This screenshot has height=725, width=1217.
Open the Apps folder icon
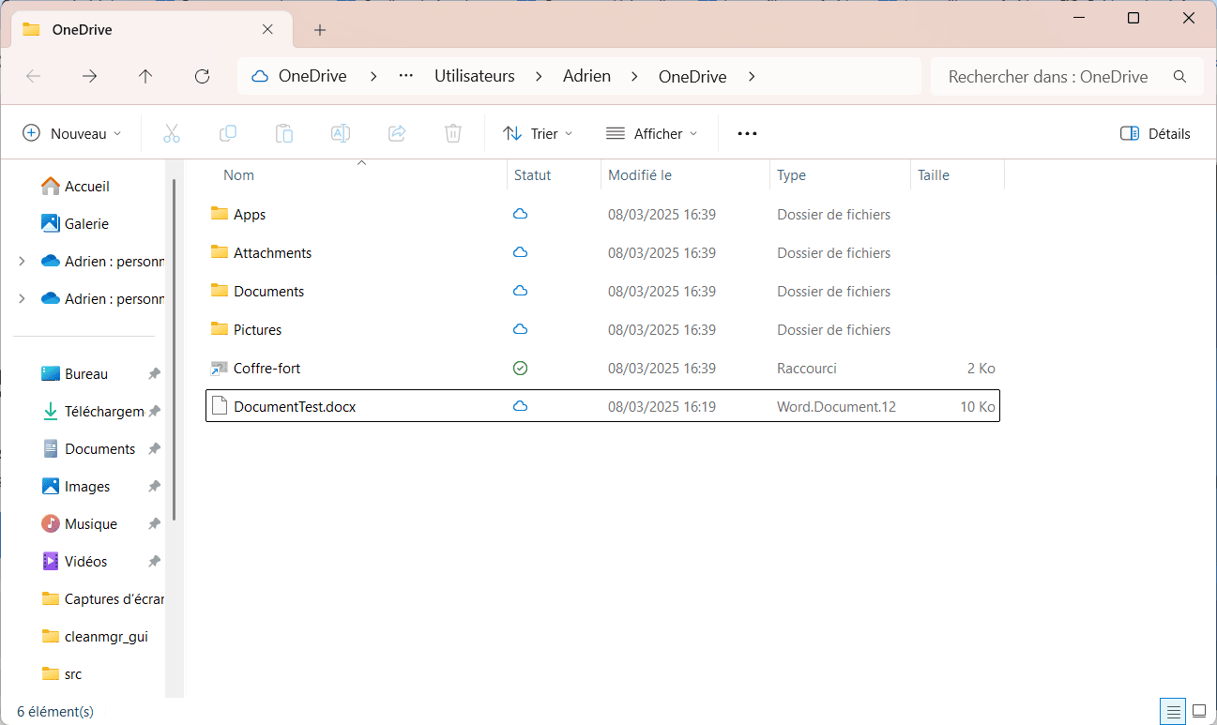(220, 214)
